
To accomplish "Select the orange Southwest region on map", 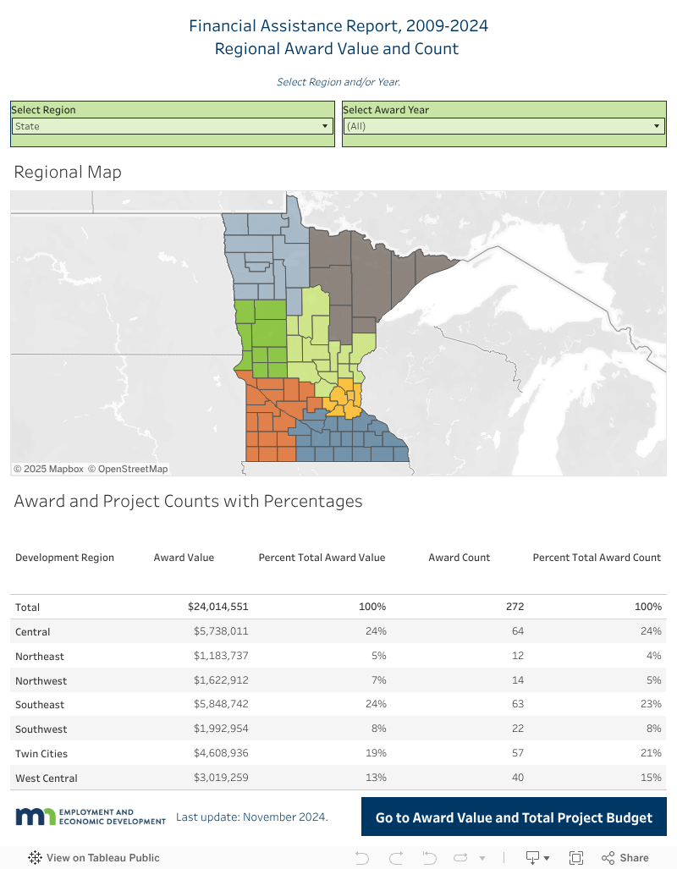I will point(267,432).
